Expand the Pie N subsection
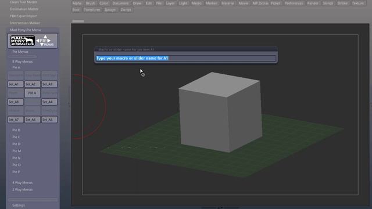372x209 pixels. (16, 158)
